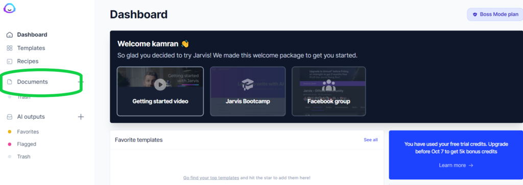Open Flagged under AI outputs

27,144
